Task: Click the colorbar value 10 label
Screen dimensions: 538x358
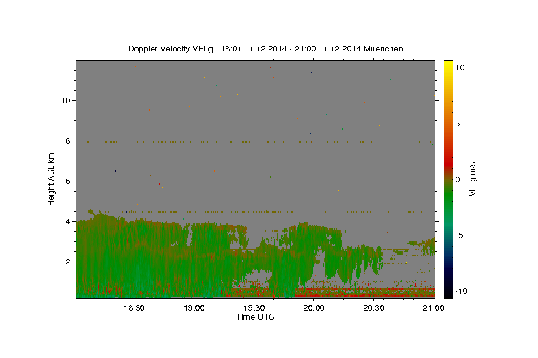Action: click(460, 68)
